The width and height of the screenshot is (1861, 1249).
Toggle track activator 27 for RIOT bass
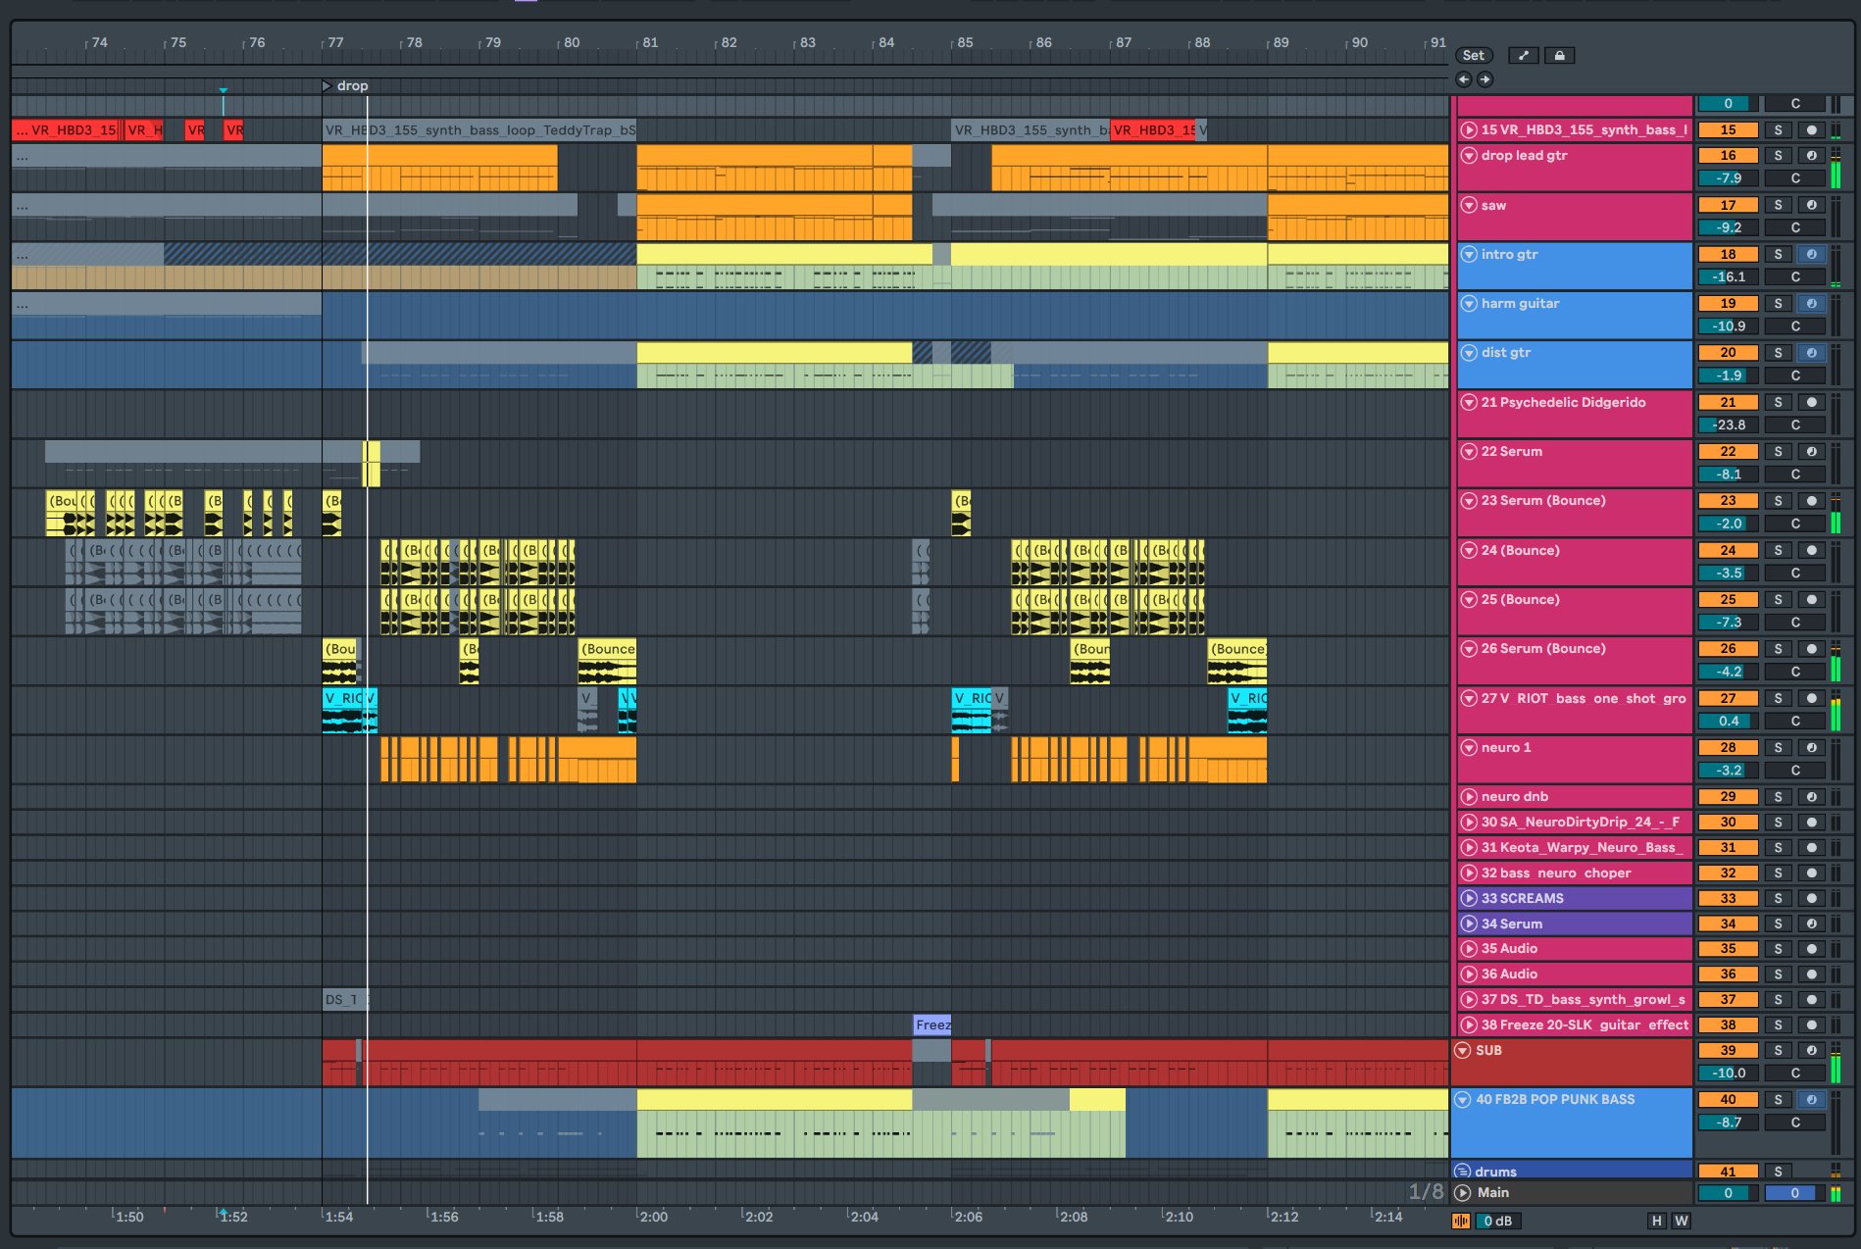(1728, 698)
